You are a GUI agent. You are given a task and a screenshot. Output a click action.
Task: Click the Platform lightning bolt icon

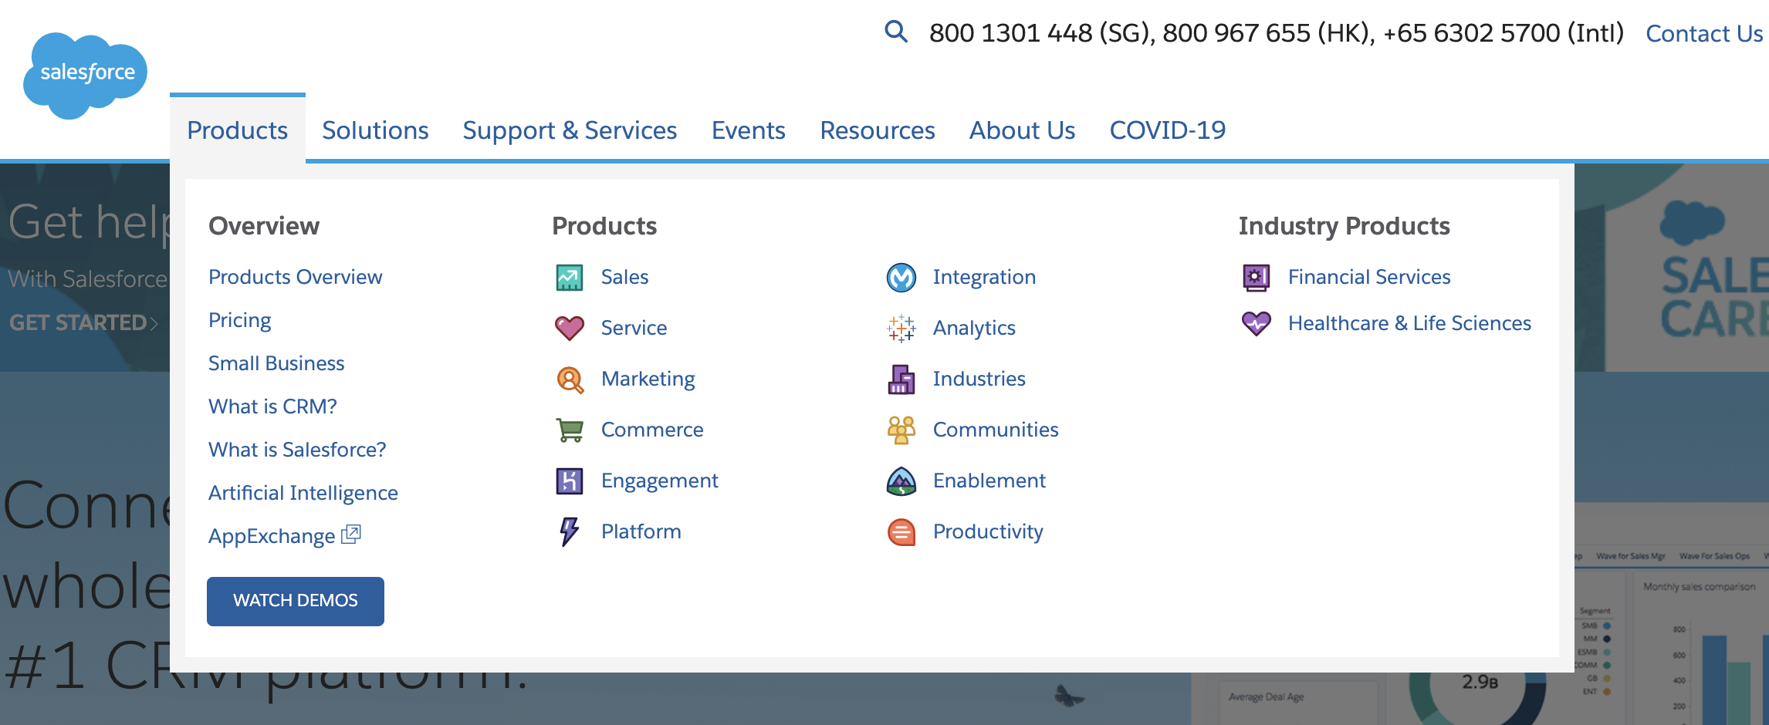[570, 531]
